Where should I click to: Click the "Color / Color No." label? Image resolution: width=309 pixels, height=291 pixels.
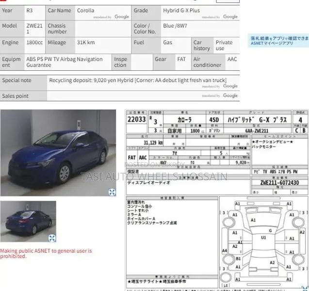146,29
